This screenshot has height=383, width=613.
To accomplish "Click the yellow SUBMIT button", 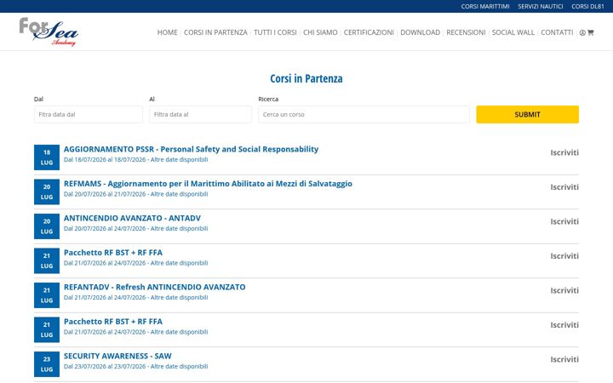I will [x=527, y=115].
